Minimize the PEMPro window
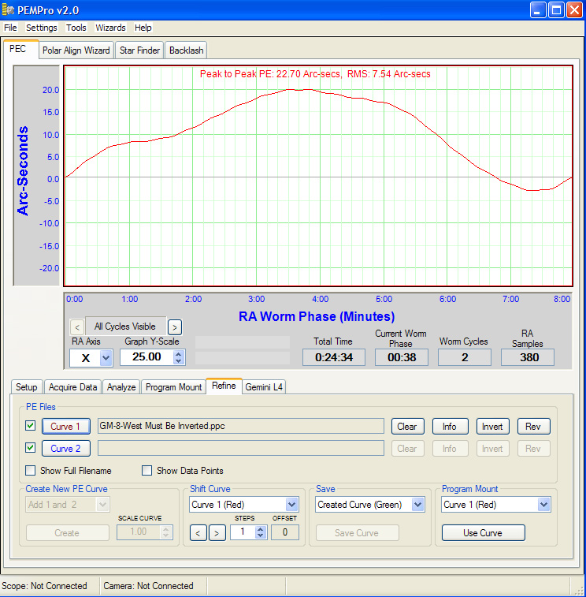The height and width of the screenshot is (597, 586). click(x=538, y=10)
